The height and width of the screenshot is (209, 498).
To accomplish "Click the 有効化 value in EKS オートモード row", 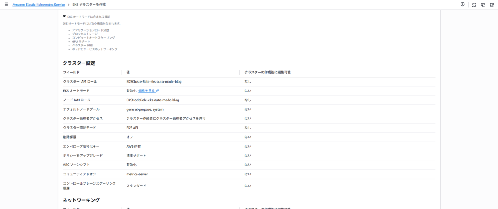I will (131, 90).
